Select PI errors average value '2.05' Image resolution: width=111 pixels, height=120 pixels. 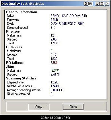coord(54,39)
